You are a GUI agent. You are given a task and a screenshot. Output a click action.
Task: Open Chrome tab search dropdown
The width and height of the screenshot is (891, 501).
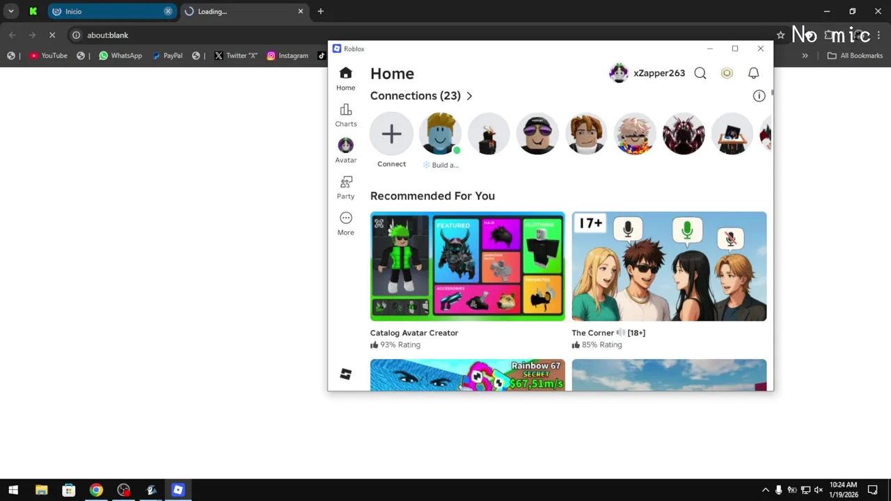point(10,11)
